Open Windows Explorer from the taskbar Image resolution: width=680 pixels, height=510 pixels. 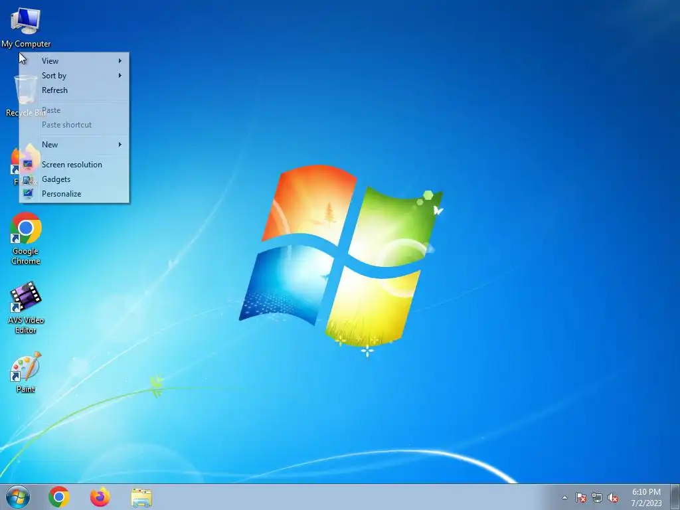click(x=141, y=497)
